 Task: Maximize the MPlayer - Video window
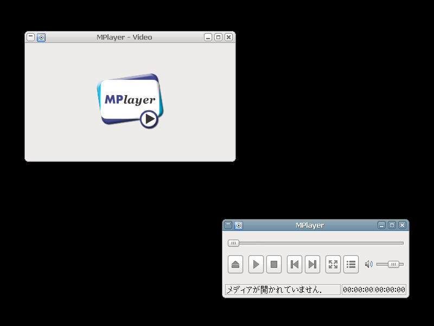tap(218, 37)
